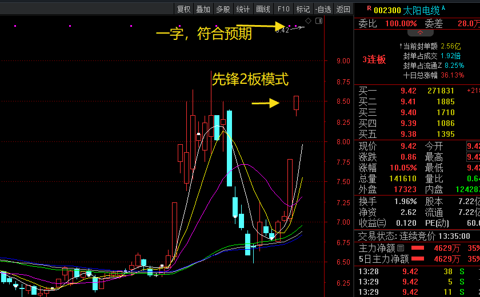Image resolution: width=480 pixels, height=297 pixels.
Task: Select the 13:29 tick with volume 11
Action: 417,292
